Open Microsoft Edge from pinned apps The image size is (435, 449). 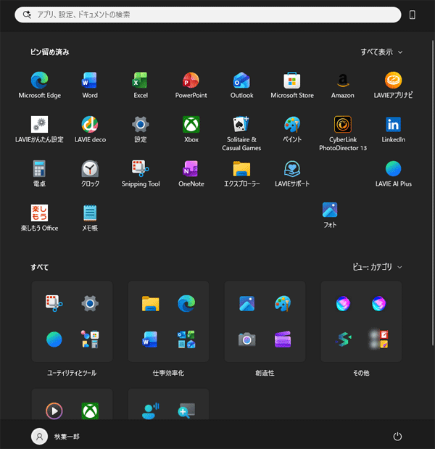coord(39,85)
